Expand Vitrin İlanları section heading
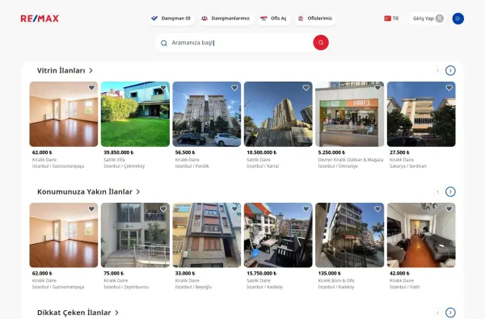 (65, 71)
